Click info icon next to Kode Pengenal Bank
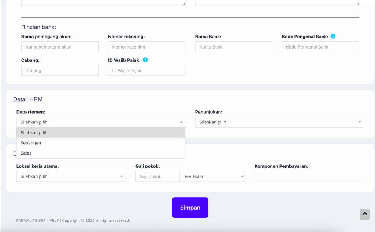Image resolution: width=375 pixels, height=232 pixels. [333, 36]
